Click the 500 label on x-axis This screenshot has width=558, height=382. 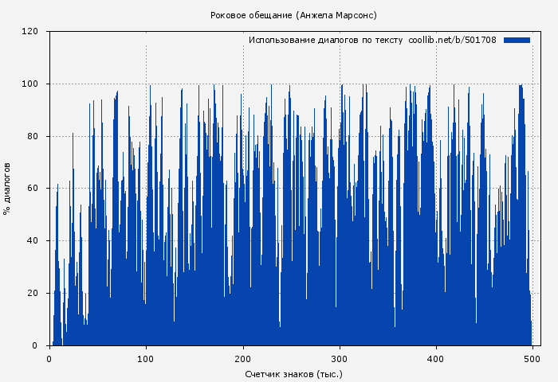click(532, 359)
